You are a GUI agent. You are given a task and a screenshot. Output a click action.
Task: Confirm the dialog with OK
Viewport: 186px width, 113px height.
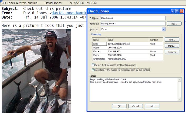click(119, 106)
